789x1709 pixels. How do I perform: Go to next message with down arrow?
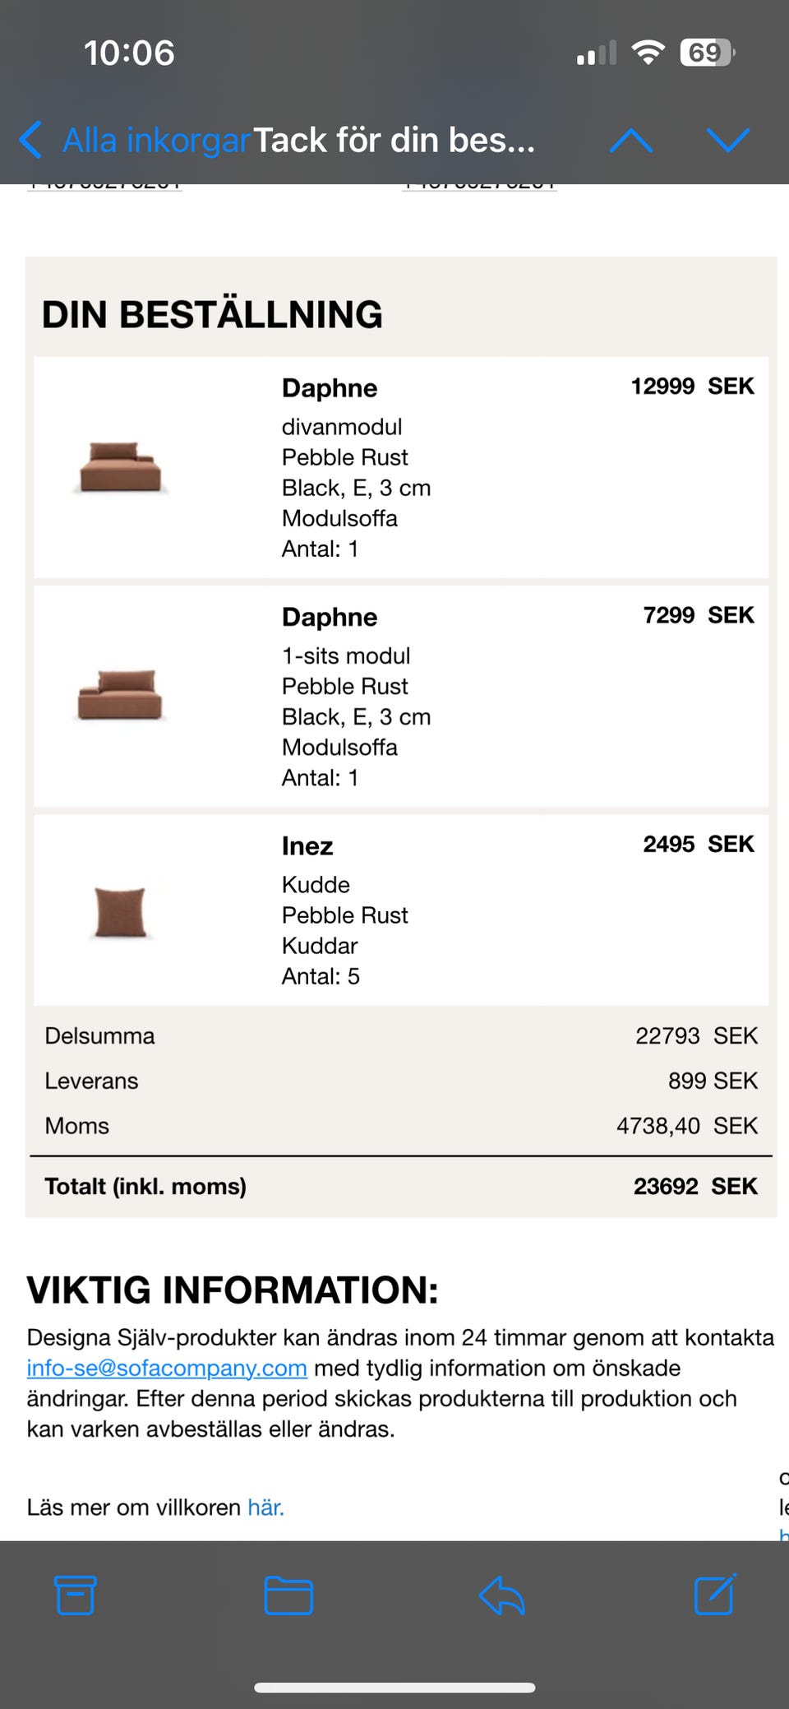(728, 141)
